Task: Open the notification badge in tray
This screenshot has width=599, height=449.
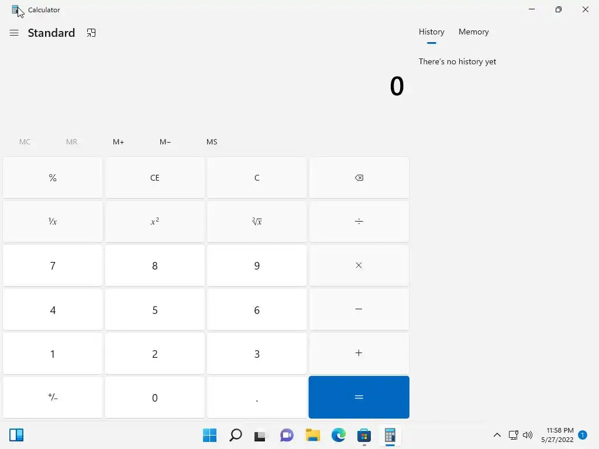Action: point(583,435)
